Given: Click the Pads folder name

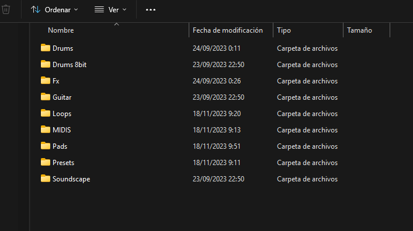Looking at the screenshot, I should click(60, 146).
